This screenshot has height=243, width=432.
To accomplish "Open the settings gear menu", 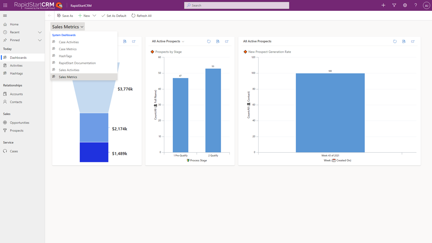I will [405, 5].
